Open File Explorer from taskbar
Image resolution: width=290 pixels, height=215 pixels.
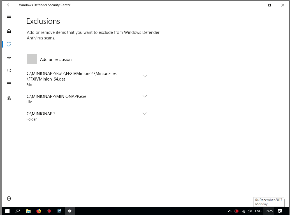pyautogui.click(x=28, y=211)
